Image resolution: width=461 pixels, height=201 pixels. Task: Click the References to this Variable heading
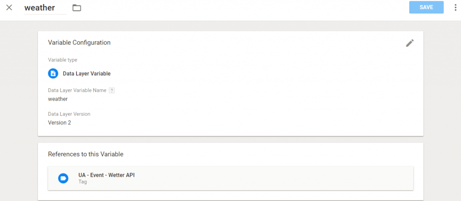(86, 154)
